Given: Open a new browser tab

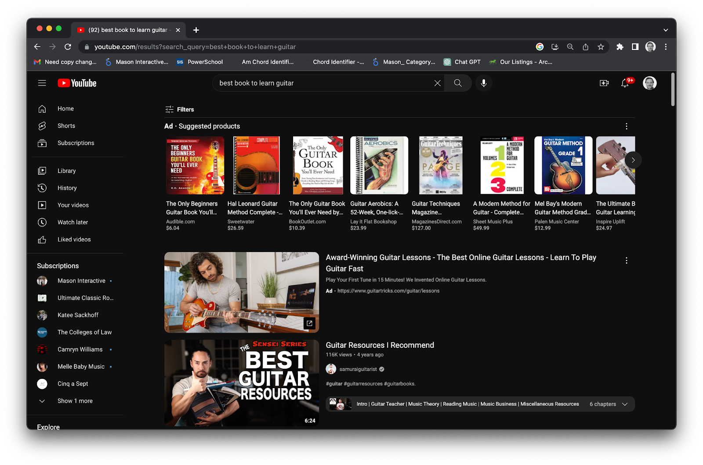Looking at the screenshot, I should coord(196,30).
